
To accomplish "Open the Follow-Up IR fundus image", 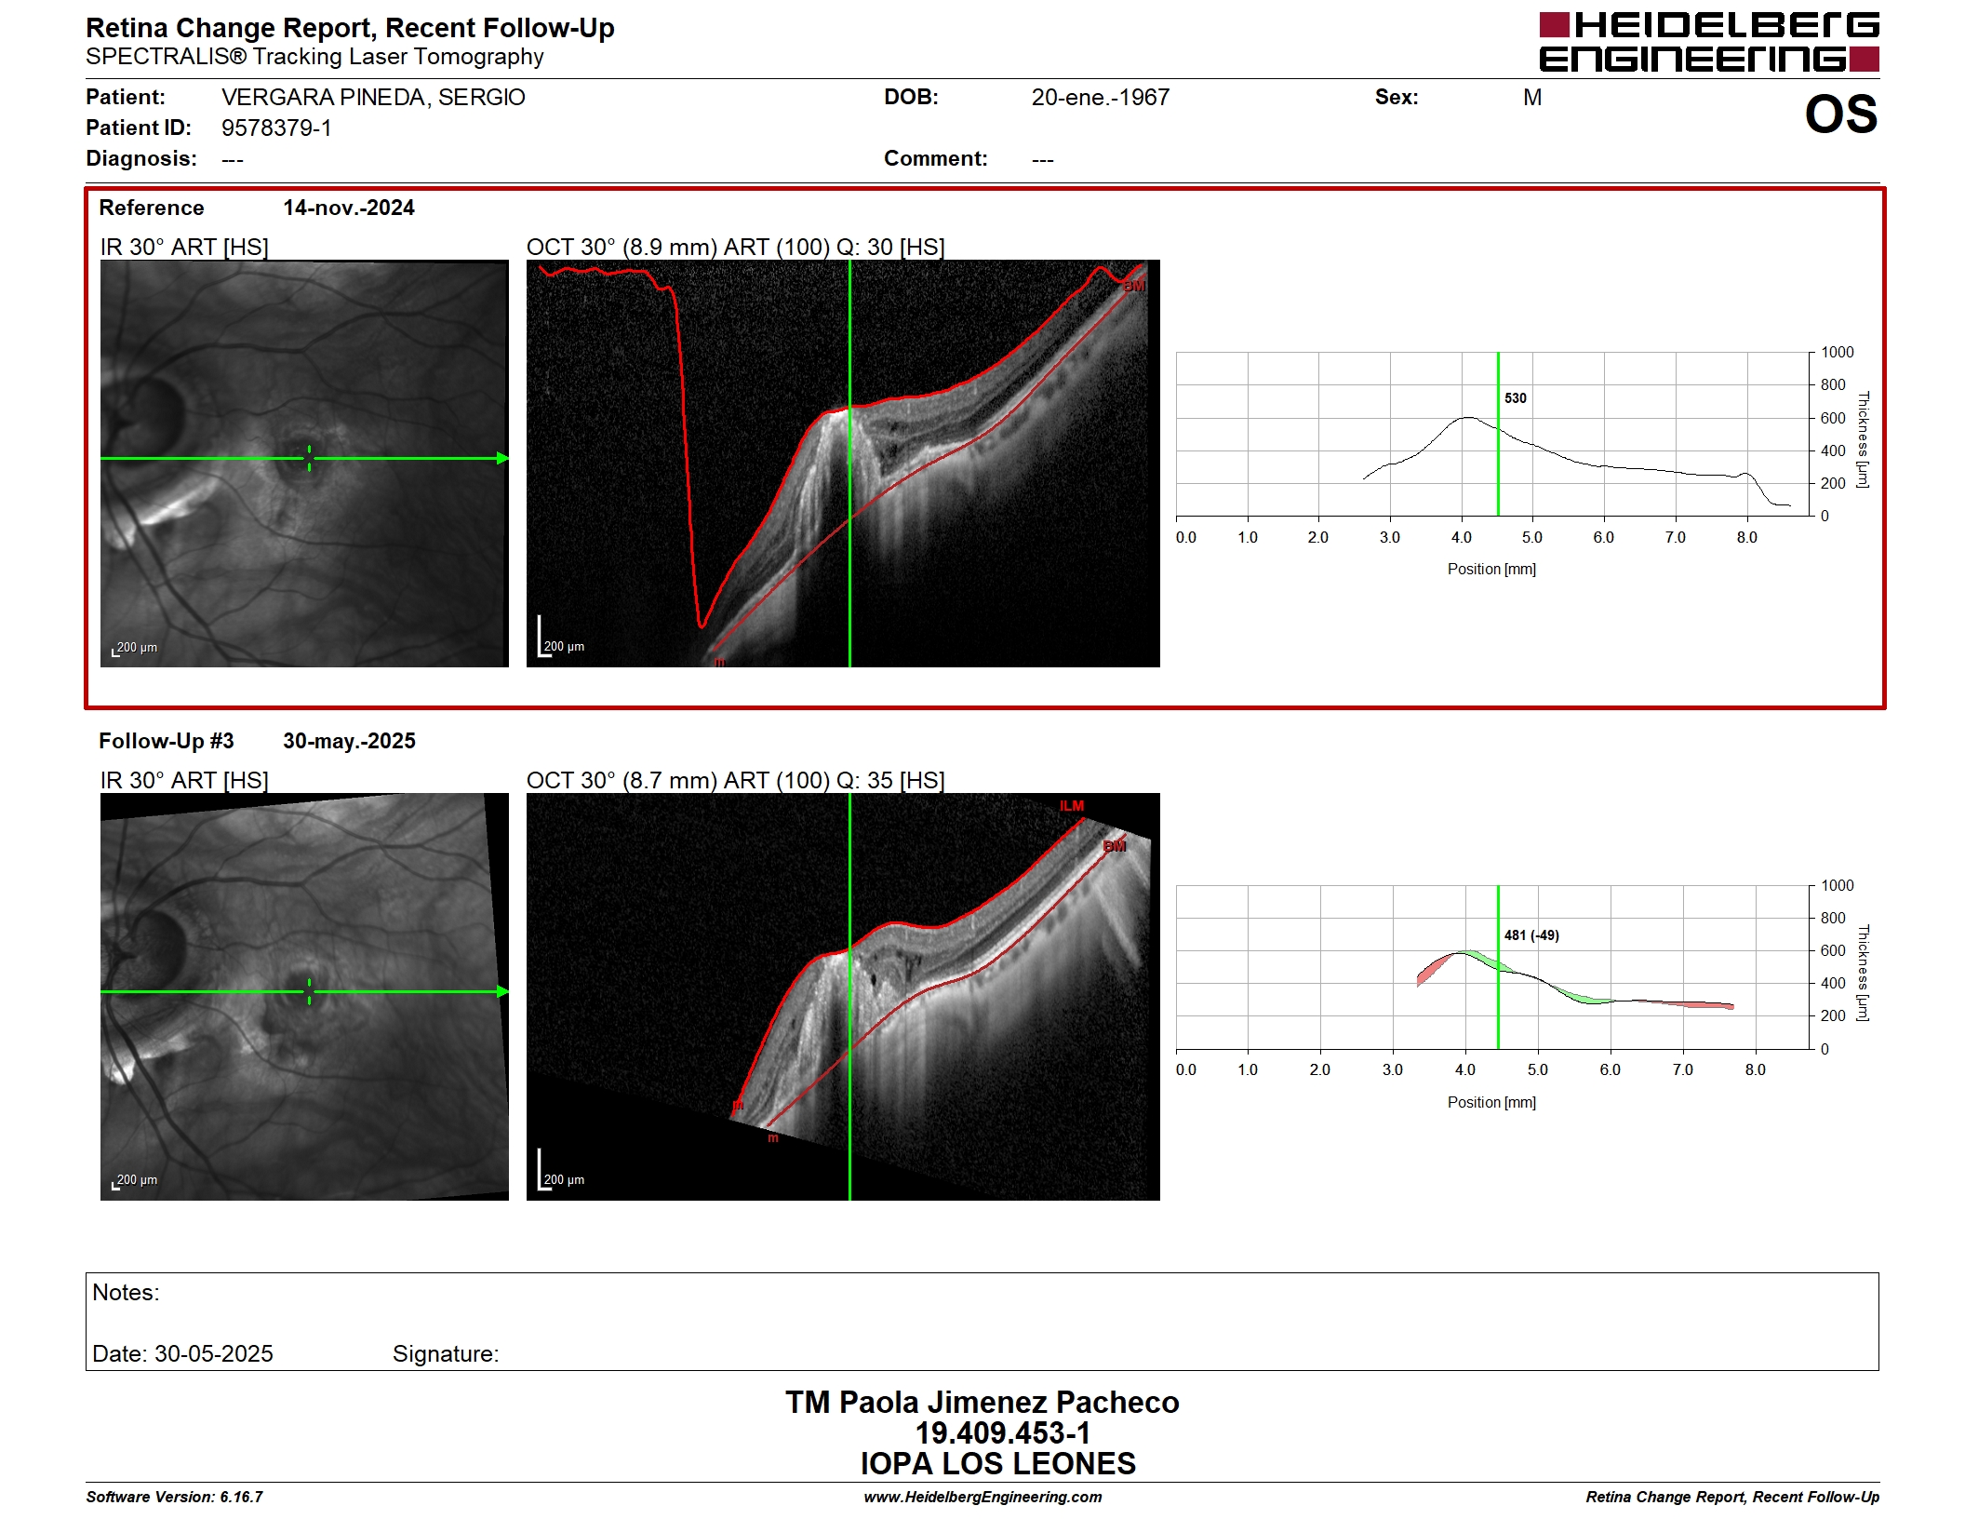I will pos(304,997).
